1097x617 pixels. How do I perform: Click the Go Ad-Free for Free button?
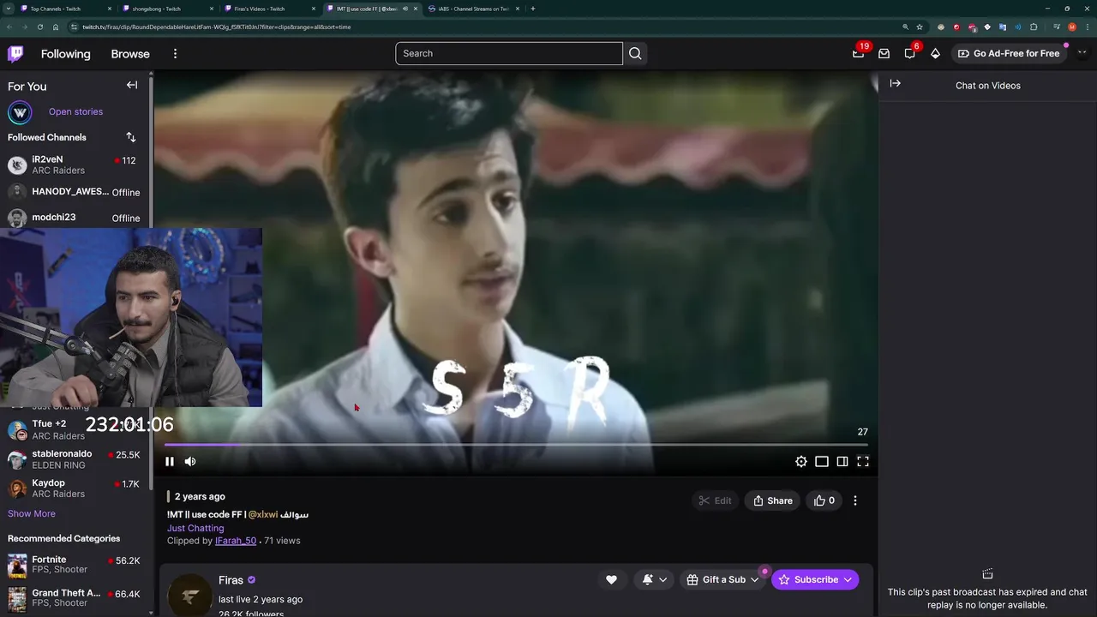(x=1009, y=53)
